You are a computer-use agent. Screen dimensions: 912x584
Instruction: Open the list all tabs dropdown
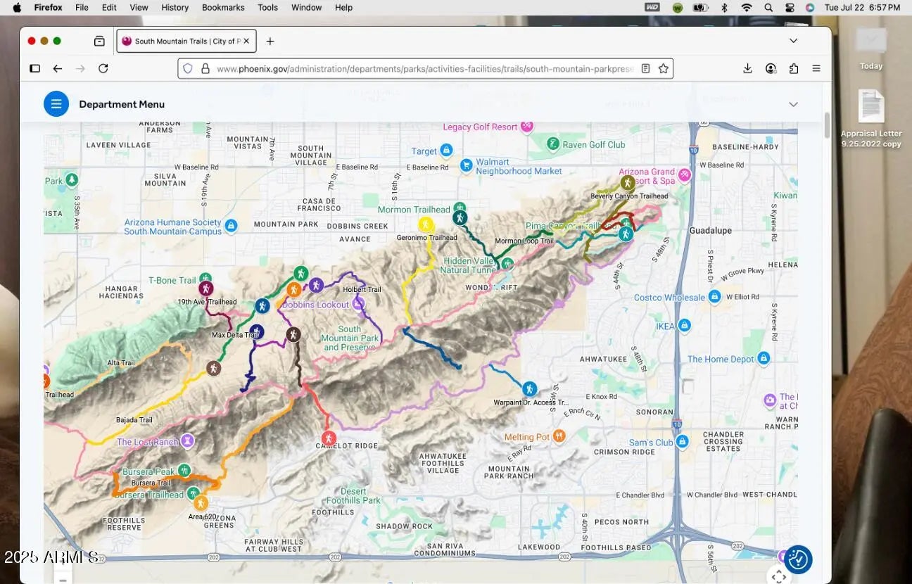coord(793,41)
